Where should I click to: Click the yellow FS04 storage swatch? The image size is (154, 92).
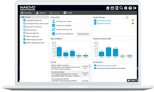point(133,20)
